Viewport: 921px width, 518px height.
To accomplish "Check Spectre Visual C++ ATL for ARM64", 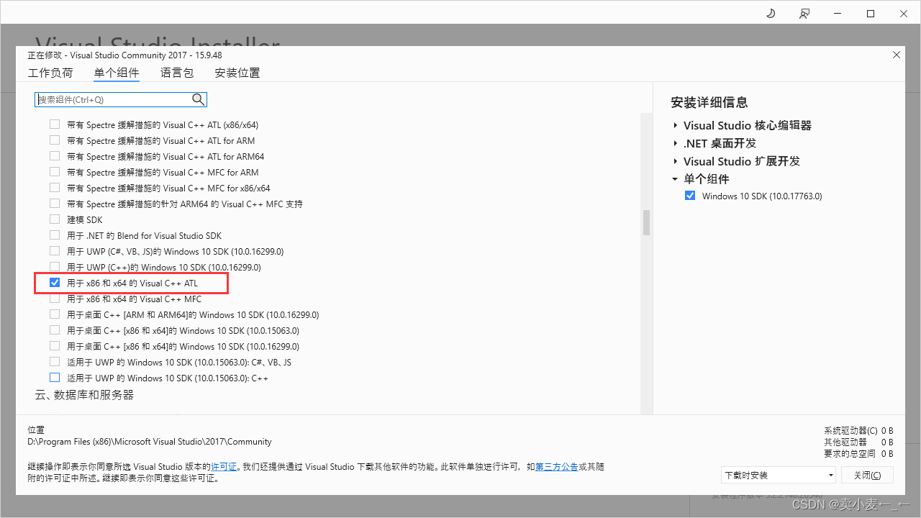I will click(55, 156).
